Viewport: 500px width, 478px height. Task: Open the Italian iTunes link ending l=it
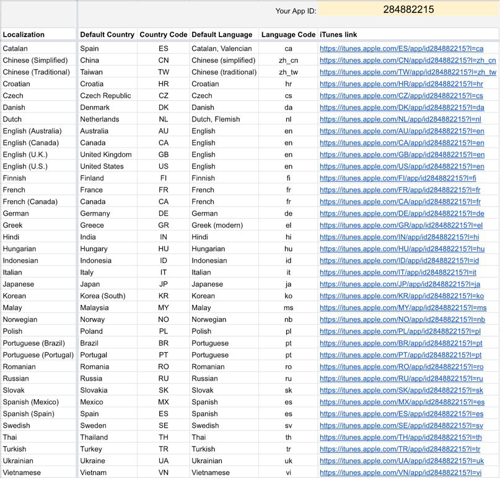pos(398,273)
